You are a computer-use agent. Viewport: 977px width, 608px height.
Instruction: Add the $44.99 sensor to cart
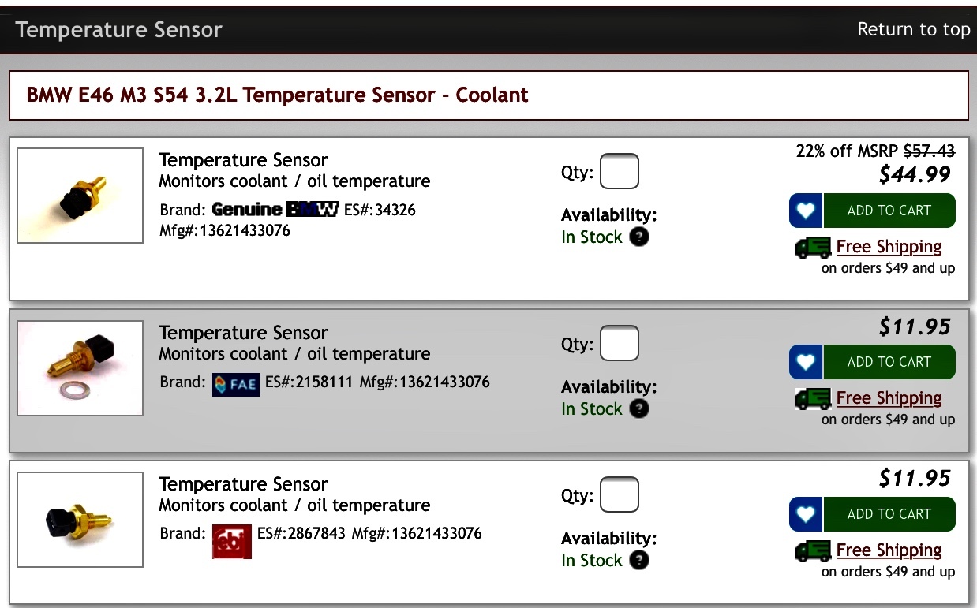pyautogui.click(x=889, y=211)
